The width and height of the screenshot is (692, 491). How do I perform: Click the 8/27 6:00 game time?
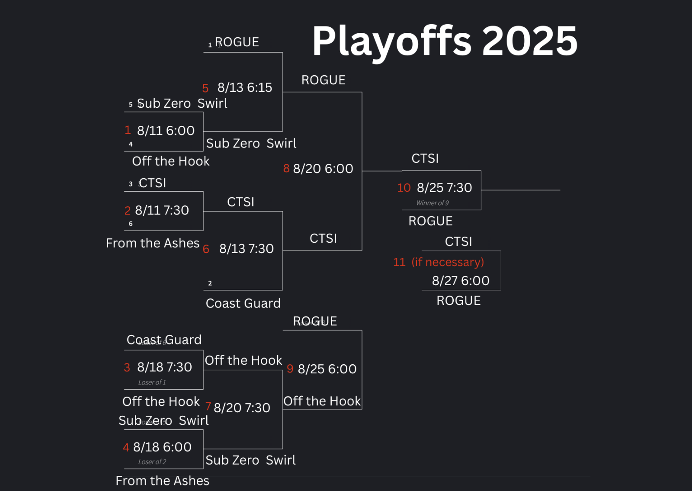(x=461, y=281)
